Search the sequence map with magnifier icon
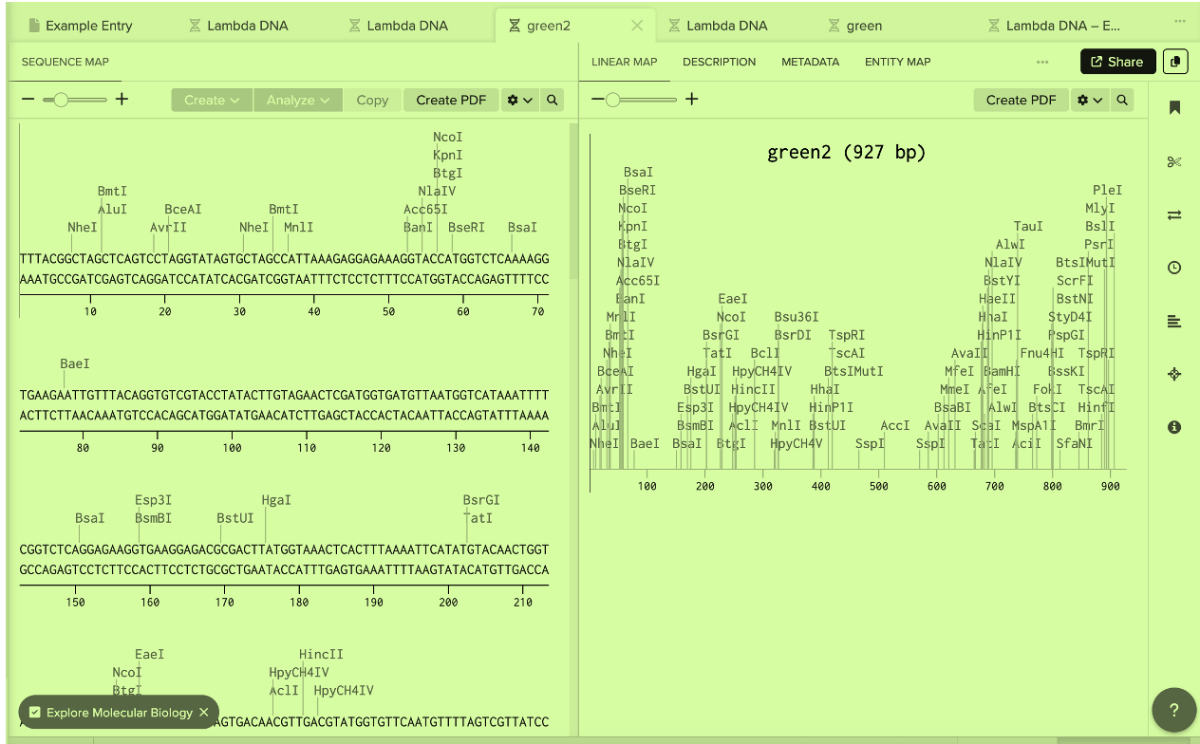 tap(553, 100)
